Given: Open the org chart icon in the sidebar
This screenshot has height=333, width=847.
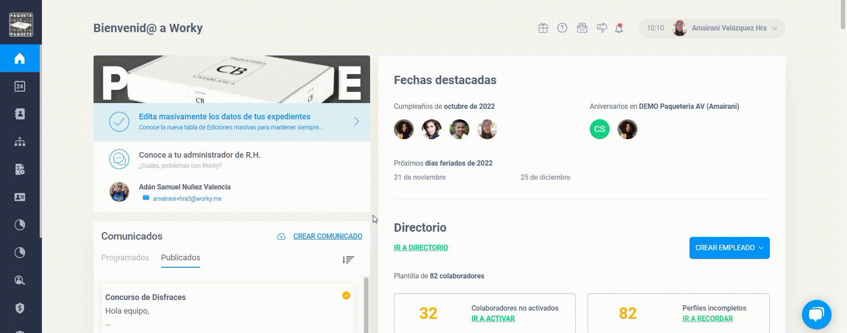Looking at the screenshot, I should tap(19, 142).
